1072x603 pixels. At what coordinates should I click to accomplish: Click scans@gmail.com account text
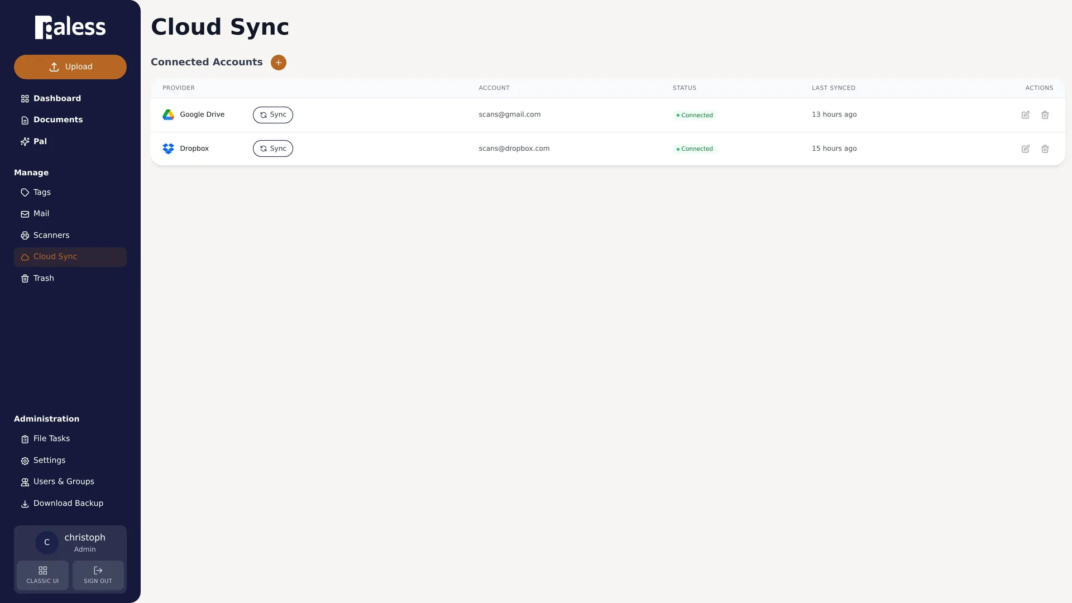click(x=509, y=114)
